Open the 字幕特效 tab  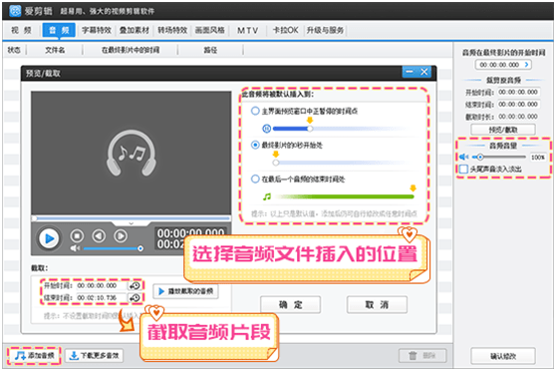[x=97, y=30]
